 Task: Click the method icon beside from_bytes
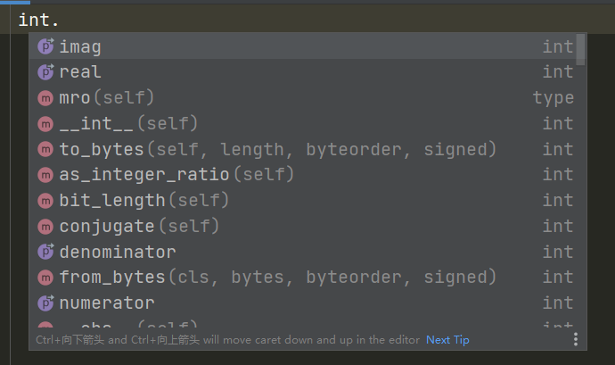click(x=45, y=278)
